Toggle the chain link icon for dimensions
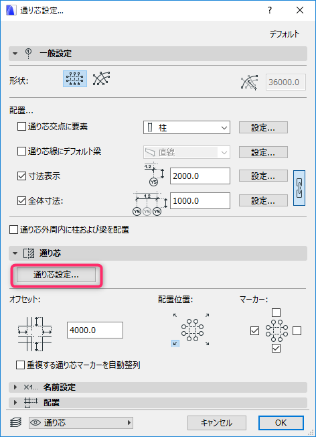Screen dimensions: 316x437 click(299, 188)
